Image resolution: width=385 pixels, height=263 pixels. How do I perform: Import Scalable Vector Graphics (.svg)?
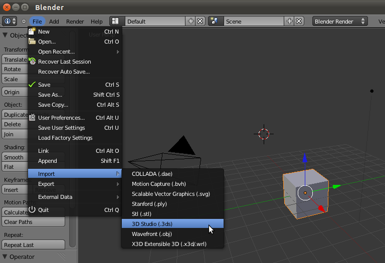pyautogui.click(x=173, y=194)
